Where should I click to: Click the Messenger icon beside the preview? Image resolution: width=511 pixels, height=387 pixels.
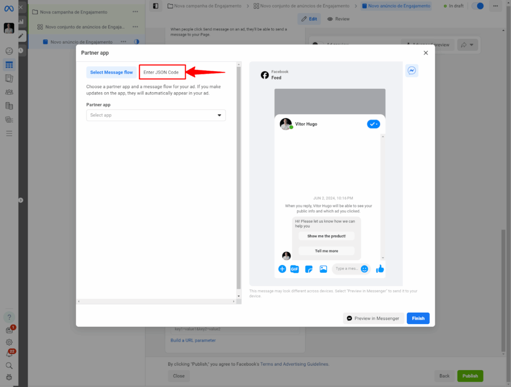[x=412, y=71]
